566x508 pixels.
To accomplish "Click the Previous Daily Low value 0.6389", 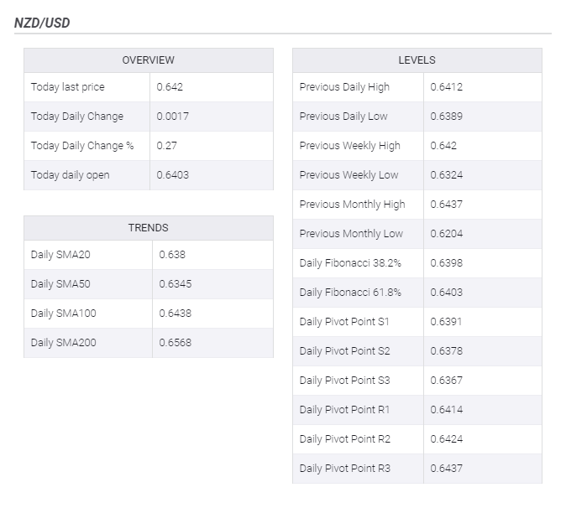I will pos(446,117).
